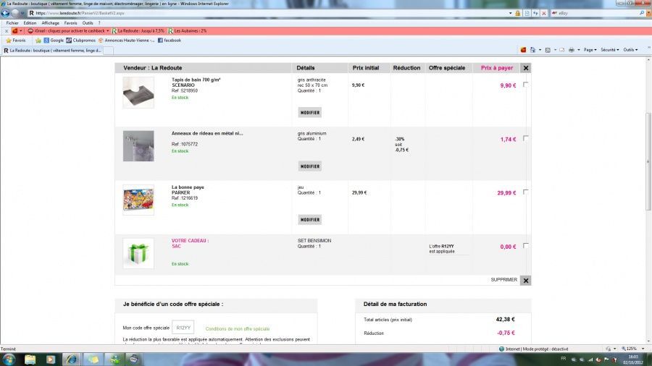652x366 pixels.
Task: Click the Print icon in command bar
Action: point(572,50)
